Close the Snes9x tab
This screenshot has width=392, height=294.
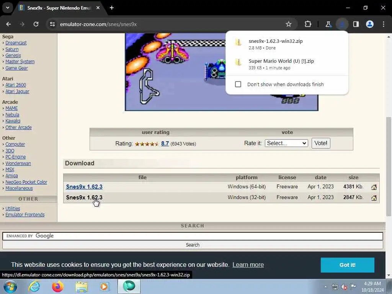(x=98, y=8)
